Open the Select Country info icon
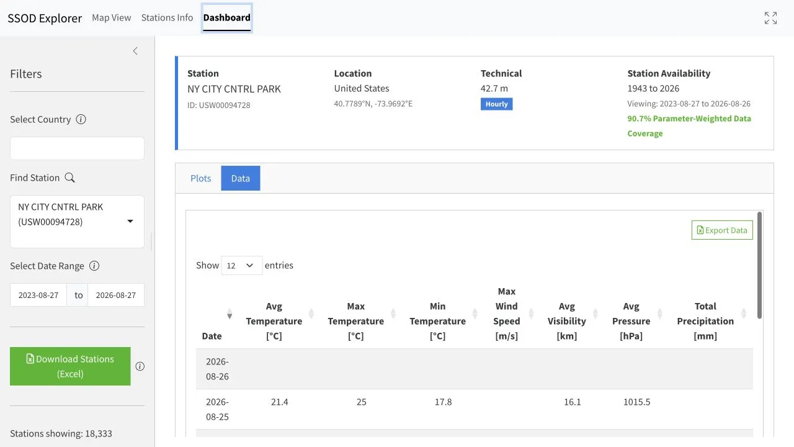 click(x=81, y=119)
